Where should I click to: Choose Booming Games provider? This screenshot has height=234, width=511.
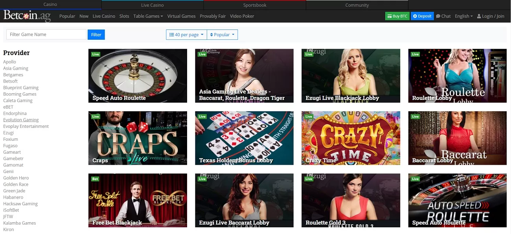[20, 94]
